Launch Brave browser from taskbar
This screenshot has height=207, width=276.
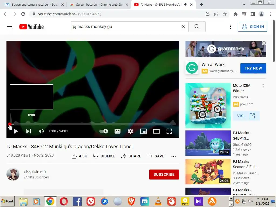click(131, 201)
